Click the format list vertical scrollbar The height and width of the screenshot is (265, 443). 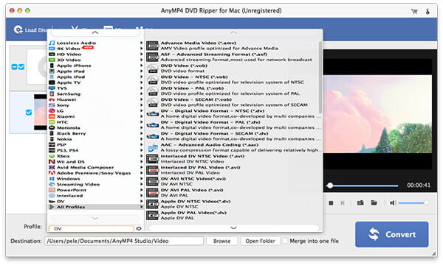pyautogui.click(x=320, y=77)
